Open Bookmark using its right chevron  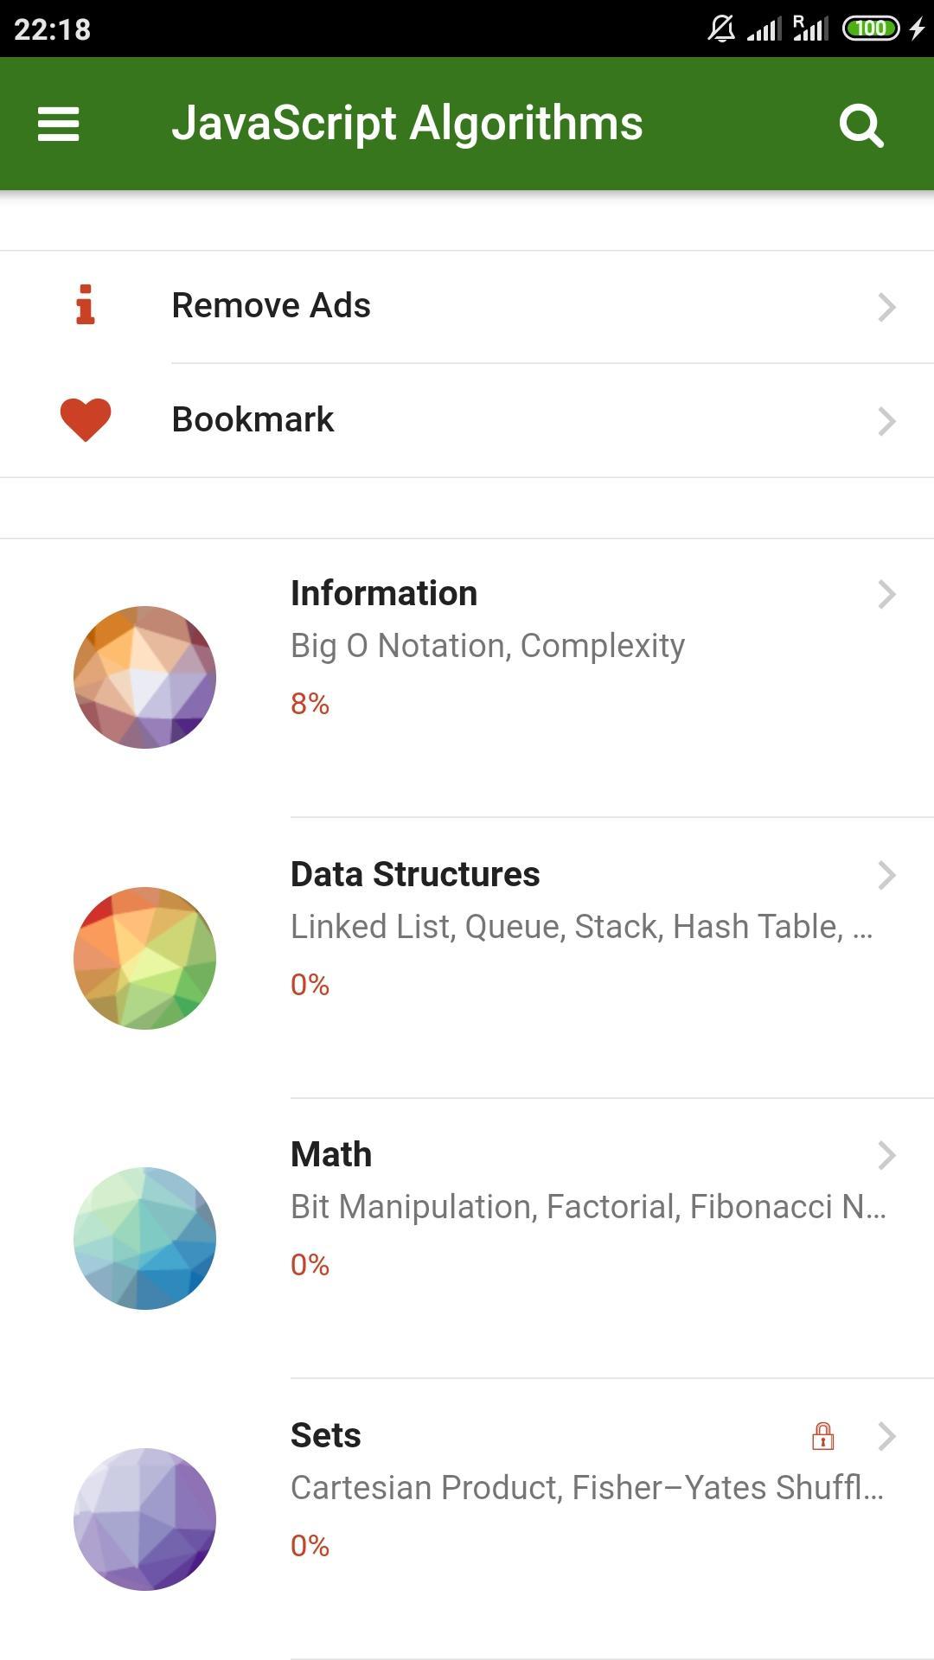(886, 421)
